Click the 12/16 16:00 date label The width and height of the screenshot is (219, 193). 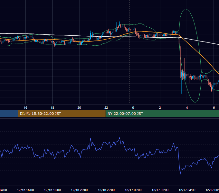point(25,190)
